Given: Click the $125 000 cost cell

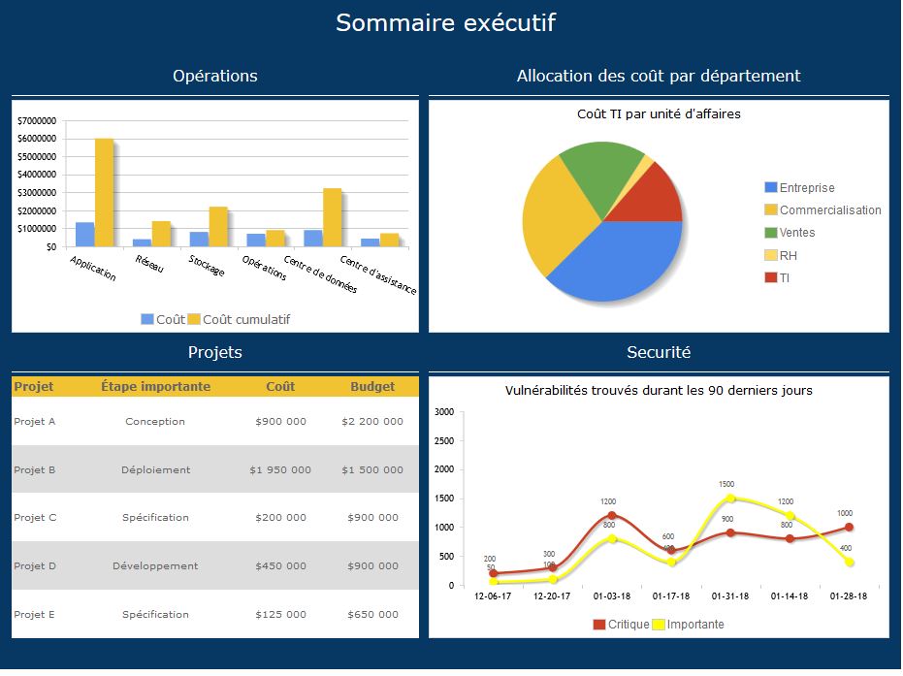Looking at the screenshot, I should (x=280, y=614).
